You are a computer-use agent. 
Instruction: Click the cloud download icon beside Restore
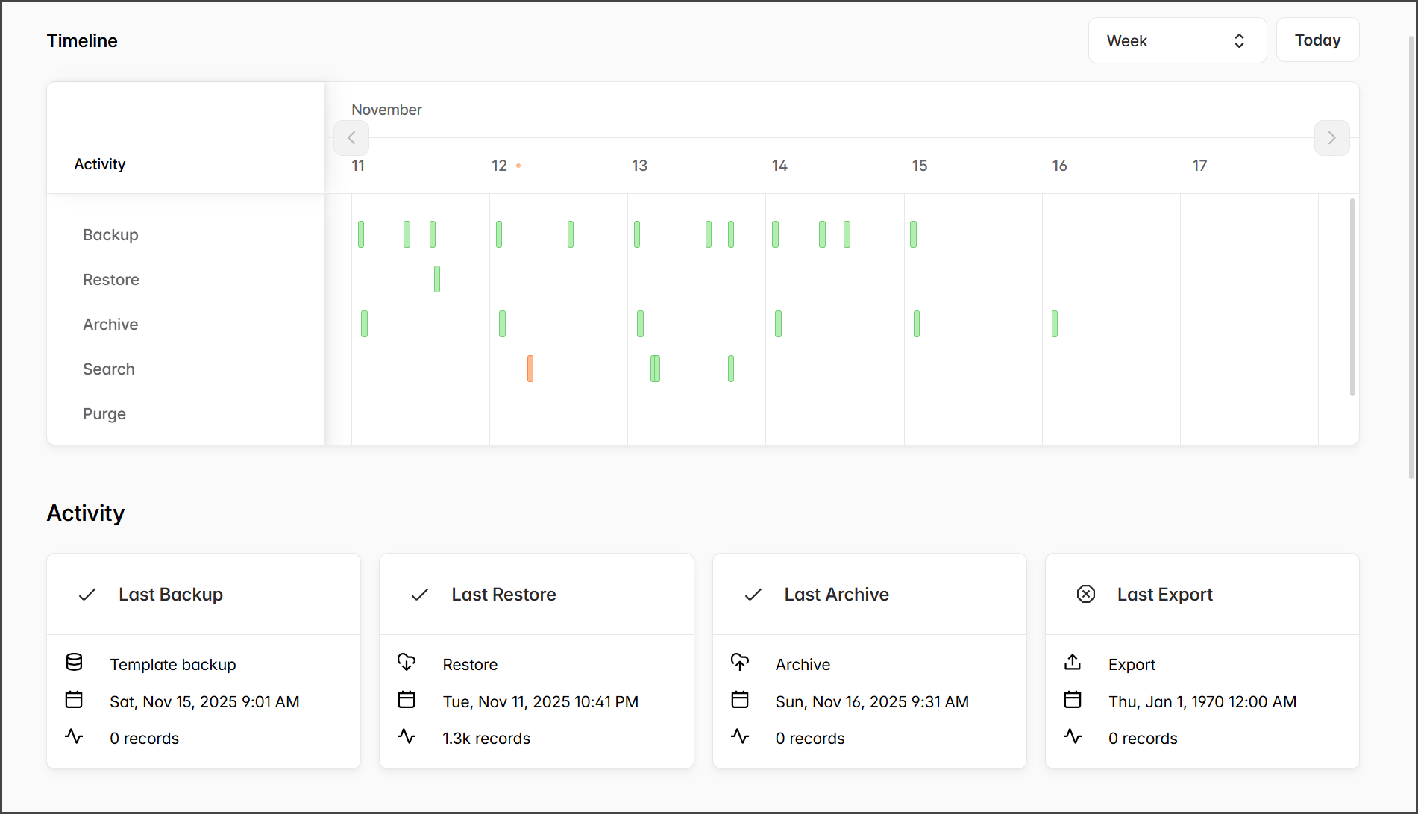click(407, 663)
